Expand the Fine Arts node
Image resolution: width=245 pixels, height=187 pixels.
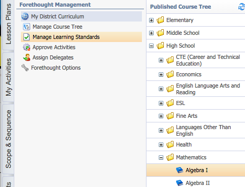tap(161, 116)
